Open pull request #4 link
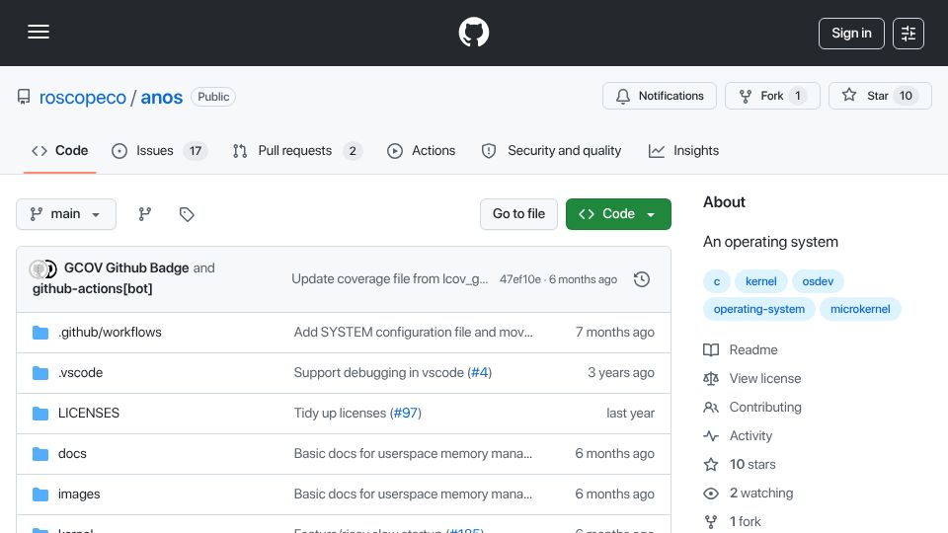 point(480,372)
